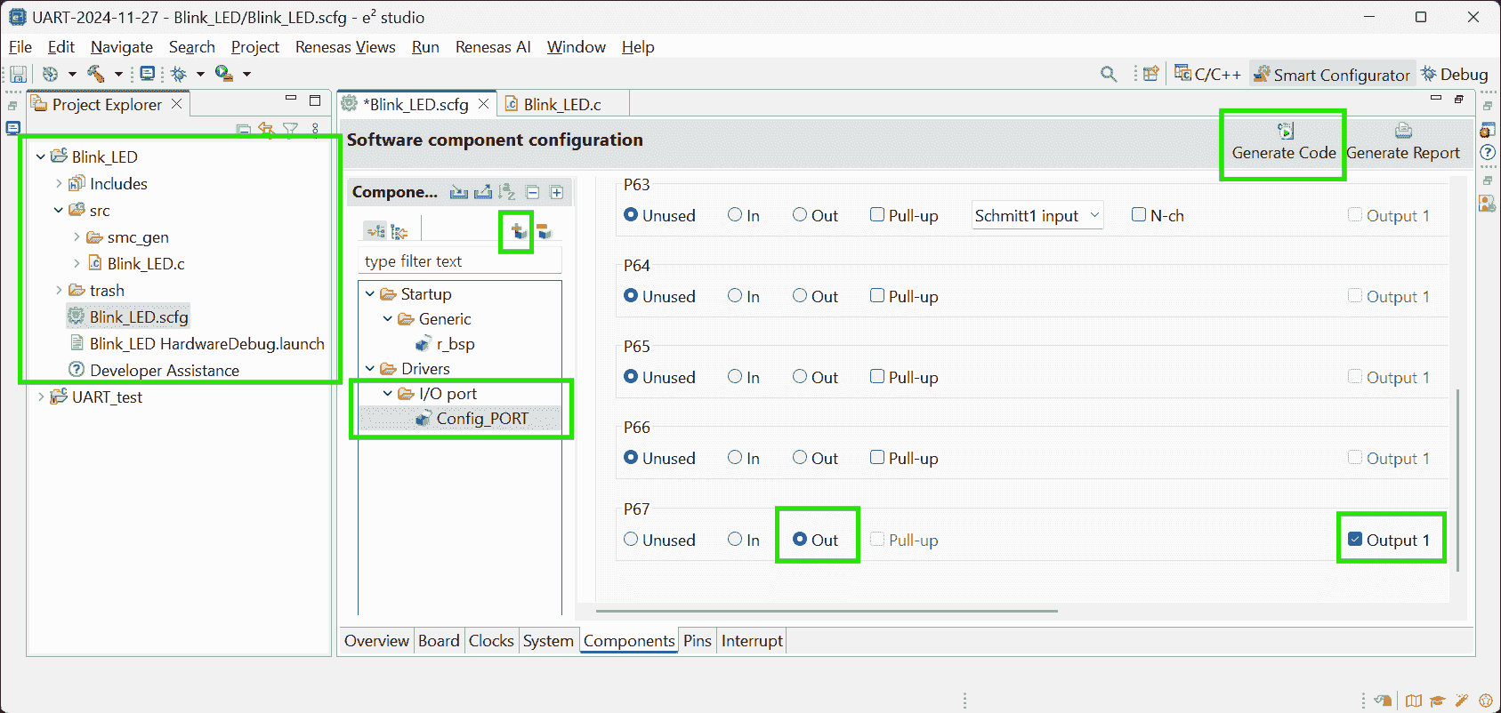This screenshot has width=1501, height=713.
Task: Click the Search magnifier icon
Action: pos(1109,74)
